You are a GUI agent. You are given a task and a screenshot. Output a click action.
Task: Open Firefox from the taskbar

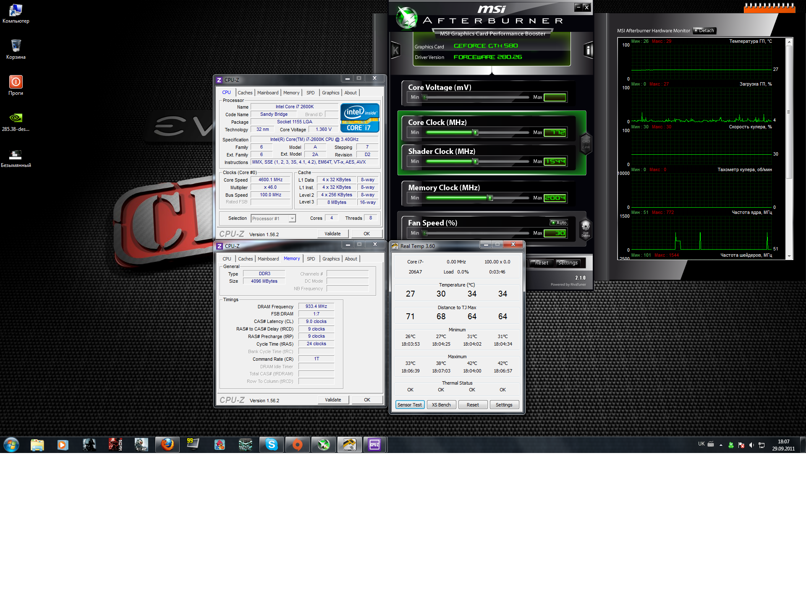click(x=167, y=445)
